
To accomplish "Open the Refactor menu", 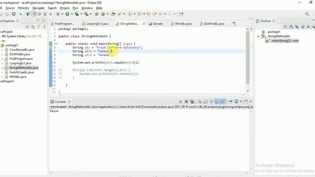I will coord(24,8).
